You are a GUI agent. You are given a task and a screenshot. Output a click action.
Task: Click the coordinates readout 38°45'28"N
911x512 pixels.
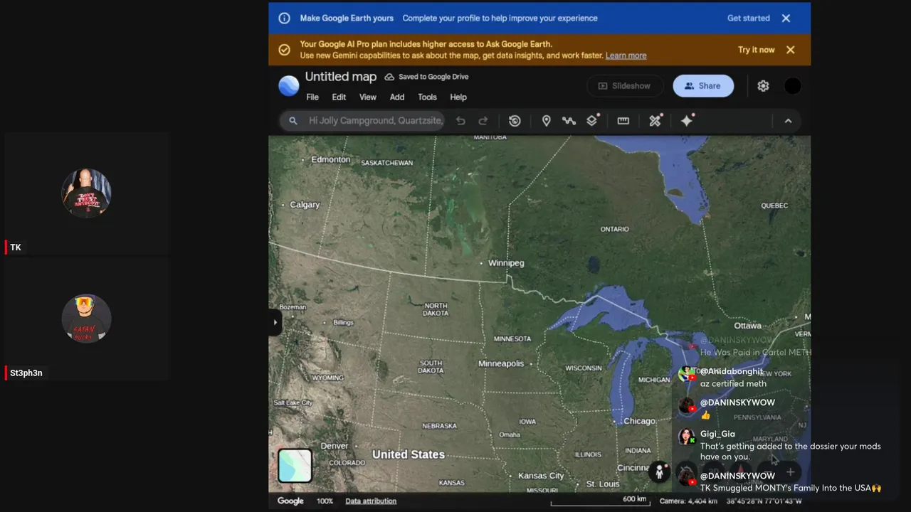click(764, 501)
